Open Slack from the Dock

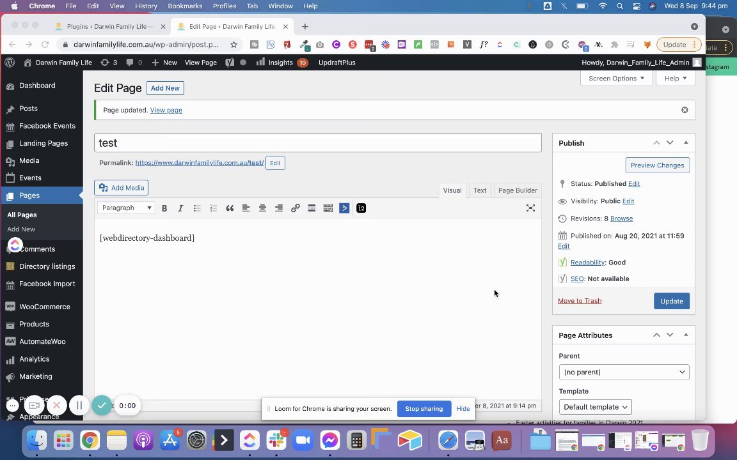[276, 440]
